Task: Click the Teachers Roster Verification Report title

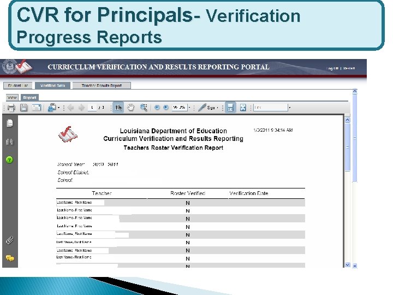Action: click(x=173, y=147)
